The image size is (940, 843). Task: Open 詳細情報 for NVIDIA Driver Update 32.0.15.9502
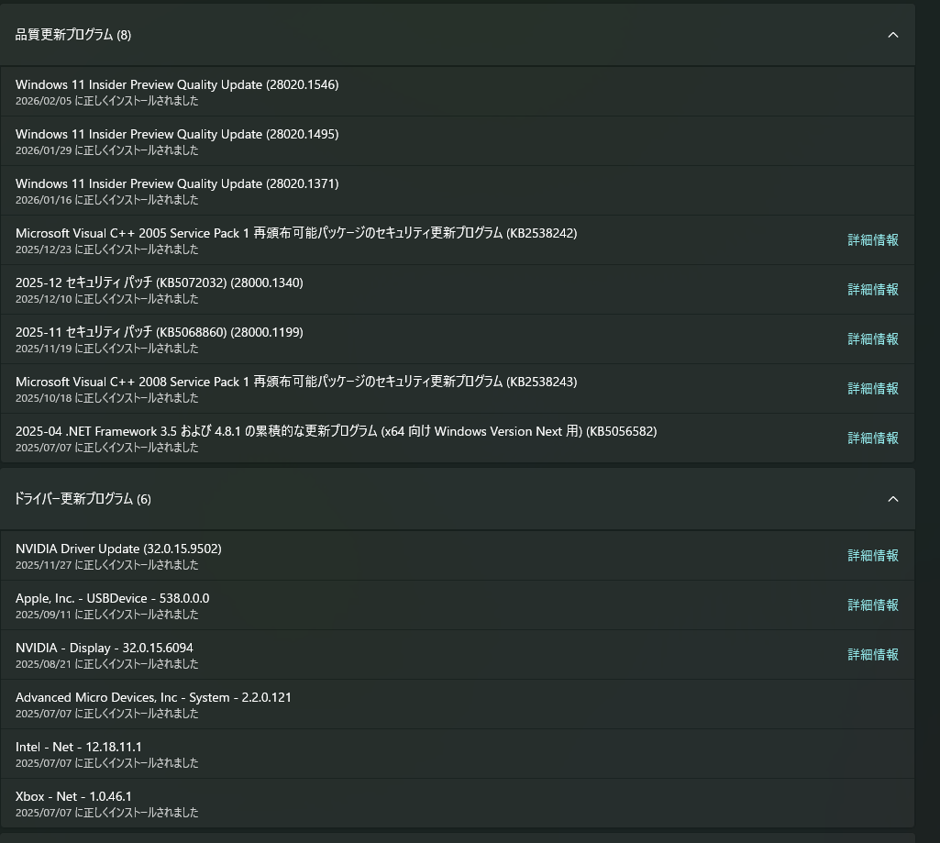click(x=873, y=556)
